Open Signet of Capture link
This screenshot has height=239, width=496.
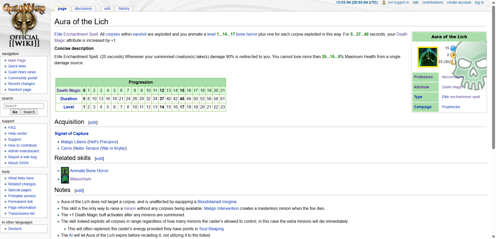point(72,133)
